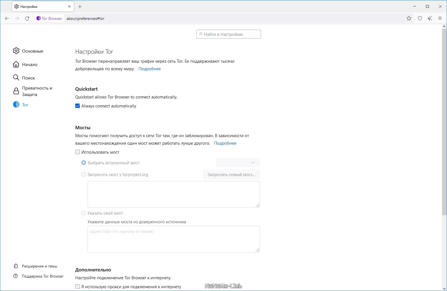Focus the Найти в Настройках search field
Viewport: 447px width, 291px height.
(x=229, y=34)
